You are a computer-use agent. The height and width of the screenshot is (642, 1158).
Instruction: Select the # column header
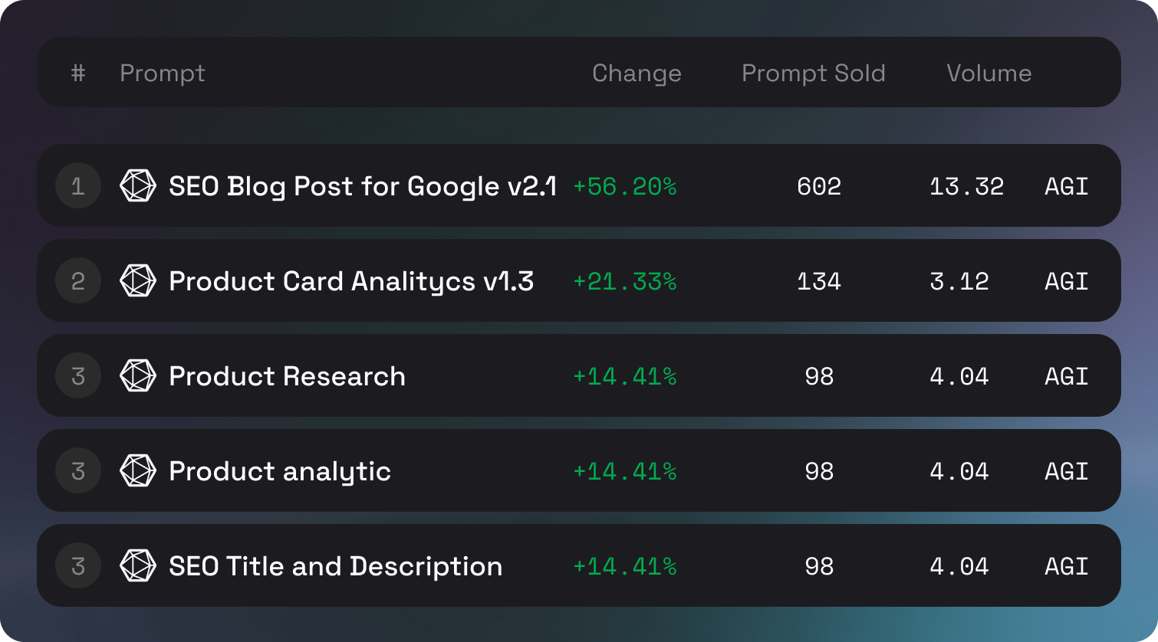[x=77, y=73]
